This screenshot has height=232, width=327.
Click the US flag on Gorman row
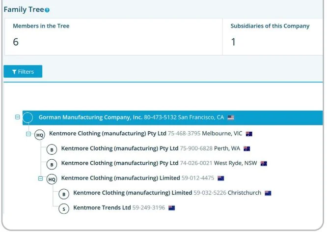coord(231,117)
